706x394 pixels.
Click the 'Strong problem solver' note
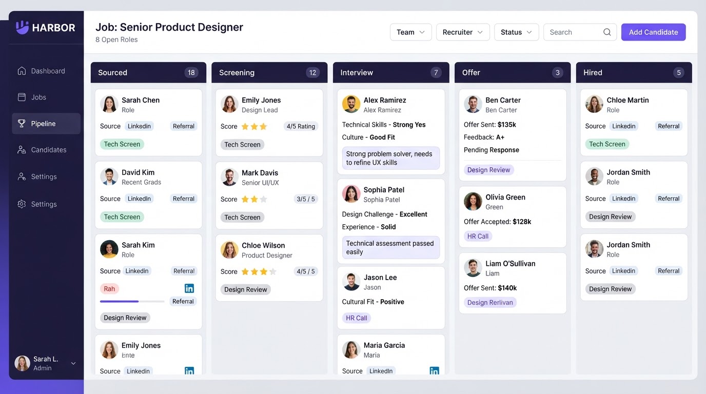tap(391, 158)
